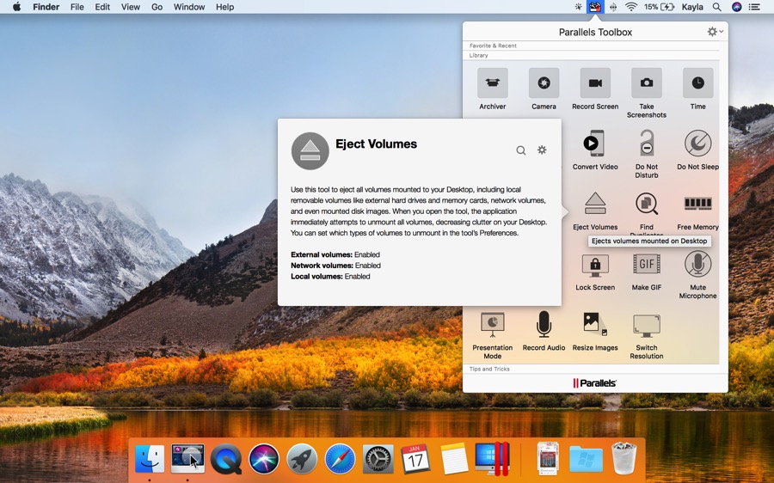Viewport: 774px width, 483px height.
Task: Open the Apple menu
Action: [x=16, y=7]
